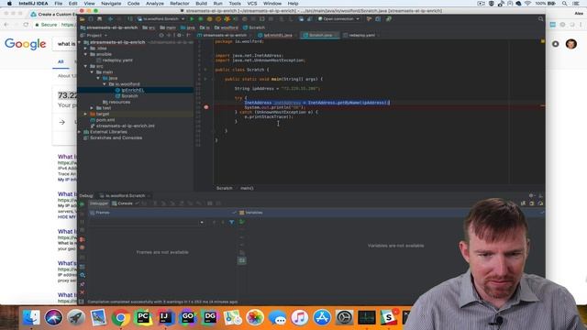Open the Project view selector dropdown
Image resolution: width=587 pixels, height=330 pixels.
click(94, 35)
